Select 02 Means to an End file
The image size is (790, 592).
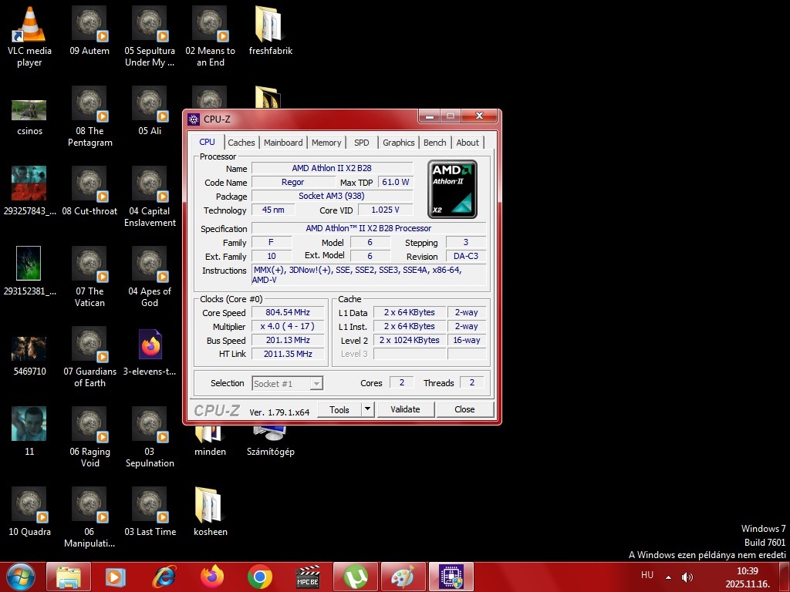point(210,36)
